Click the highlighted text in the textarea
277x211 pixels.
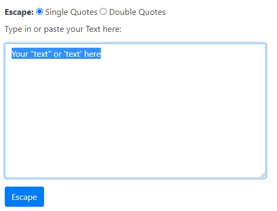[56, 54]
